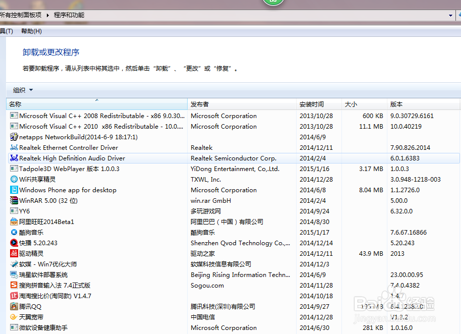The width and height of the screenshot is (461, 334).
Task: Click the Realtek Ethernet Controller Driver icon
Action: tap(14, 147)
